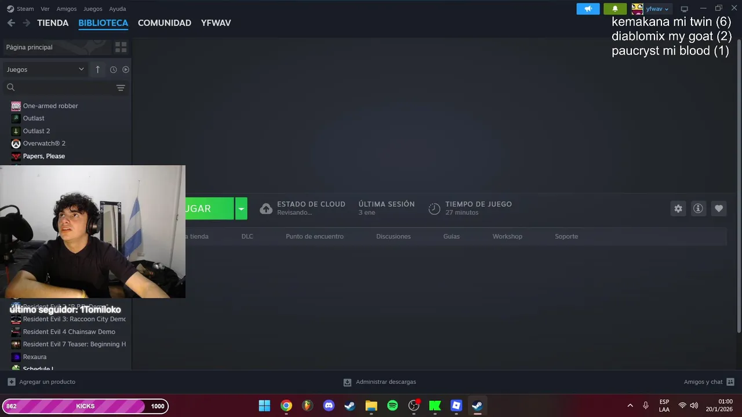Image resolution: width=742 pixels, height=417 pixels.
Task: Select Rexaura in game list
Action: [35, 357]
